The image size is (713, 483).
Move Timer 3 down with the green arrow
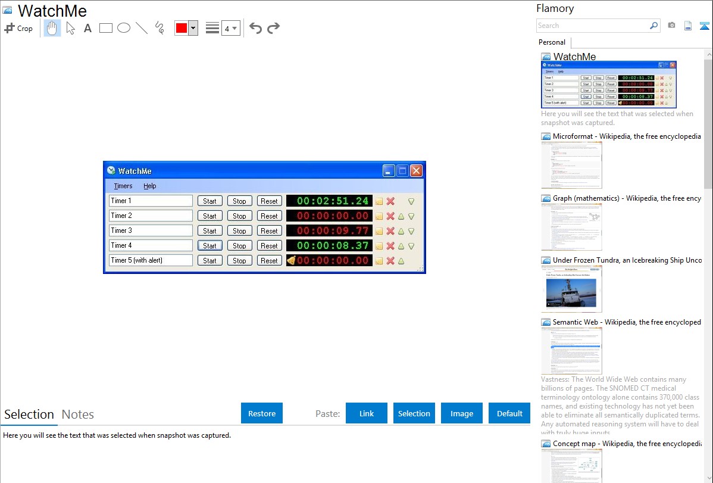(x=411, y=231)
